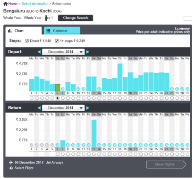The image size is (195, 179).
Task: Click search icon for return date 25
Action: 156,145
